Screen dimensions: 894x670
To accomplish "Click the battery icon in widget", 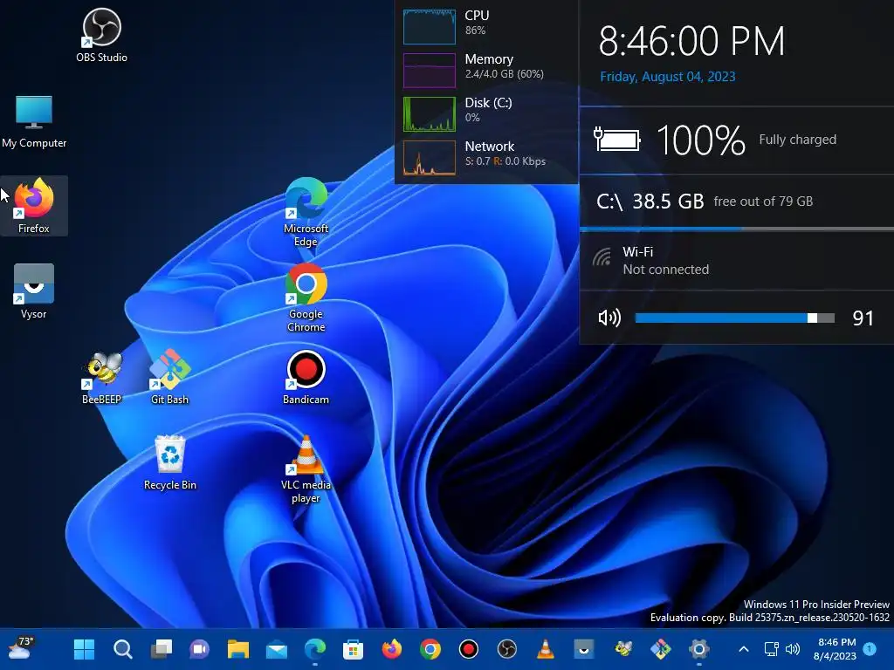I will 617,140.
